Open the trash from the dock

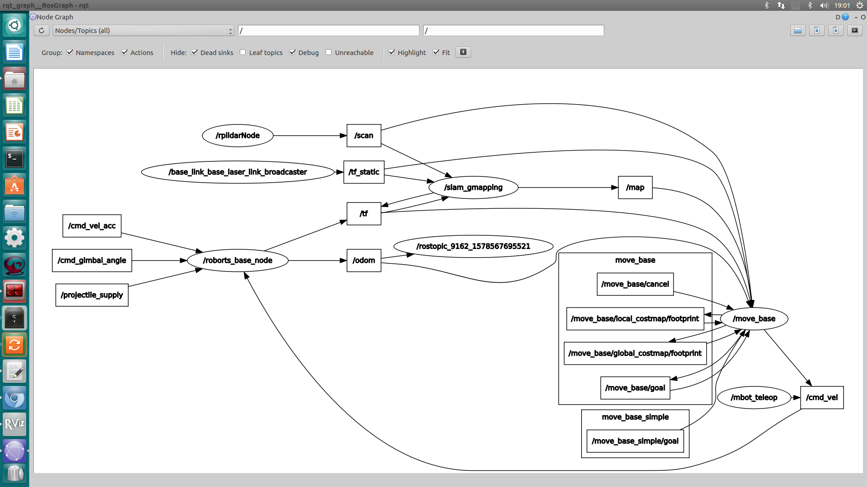coord(14,473)
